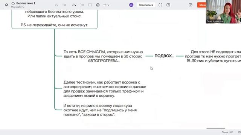Image resolution: width=241 pixels, height=135 pixels.
Task: Select the collapsed ПОДВОХ... topic
Action: 164,56
